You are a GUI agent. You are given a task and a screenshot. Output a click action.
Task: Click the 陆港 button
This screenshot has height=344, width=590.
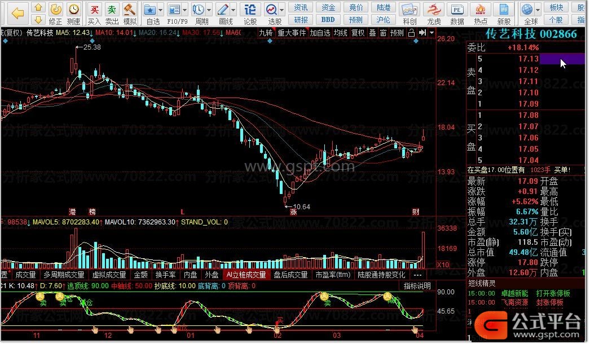(384, 7)
